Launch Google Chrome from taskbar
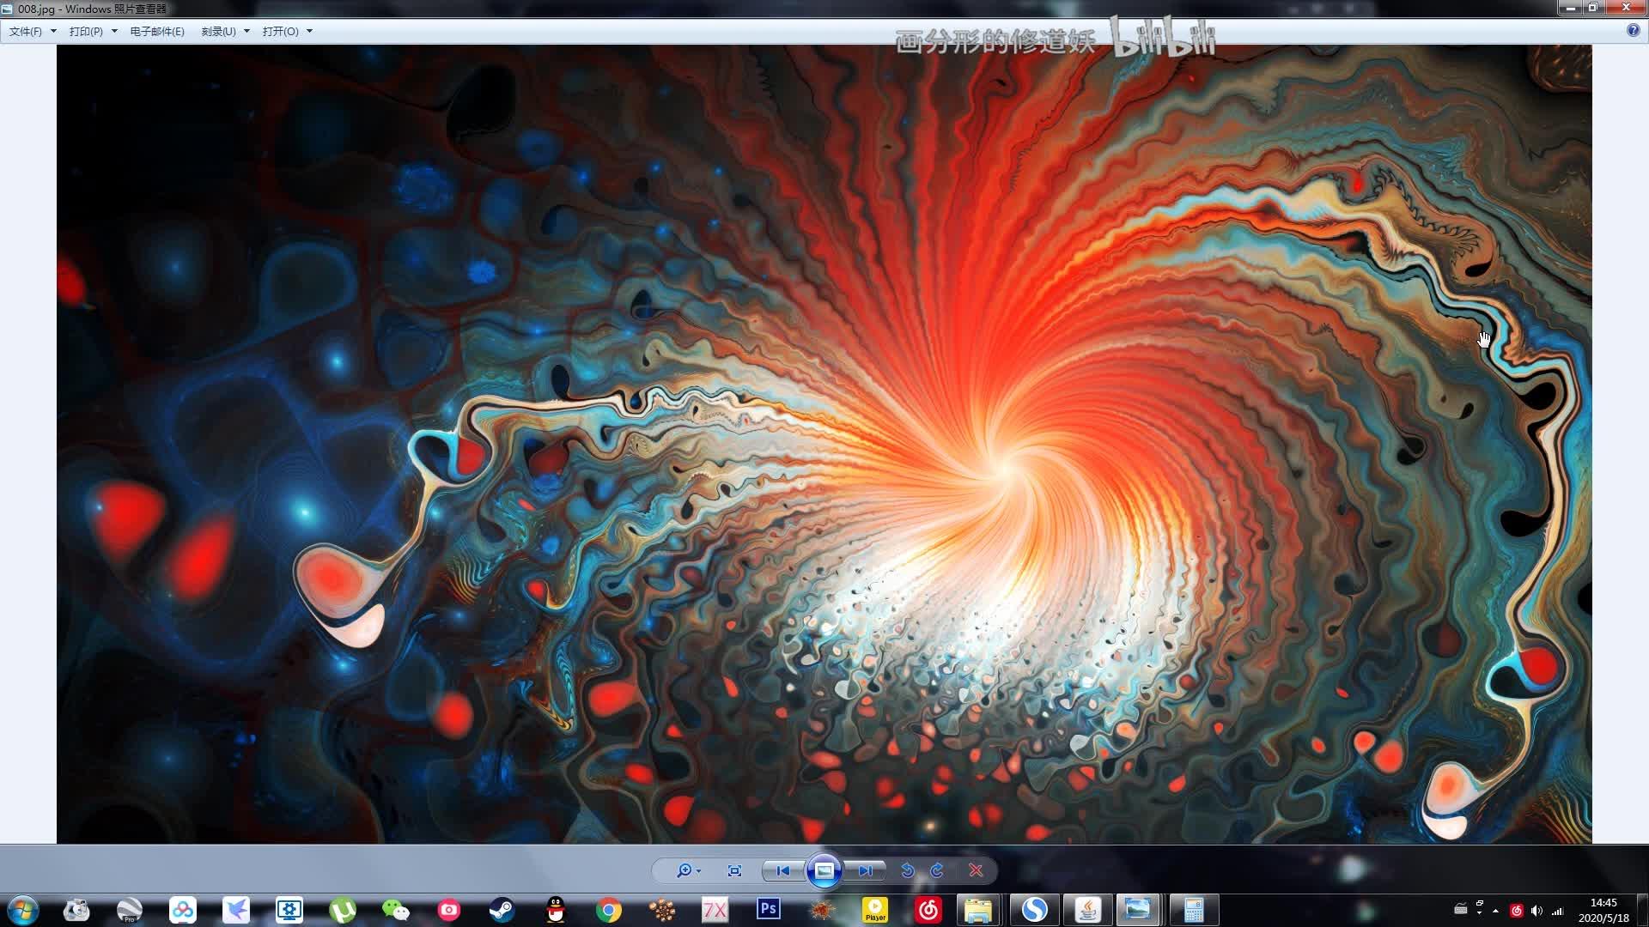 click(x=609, y=910)
